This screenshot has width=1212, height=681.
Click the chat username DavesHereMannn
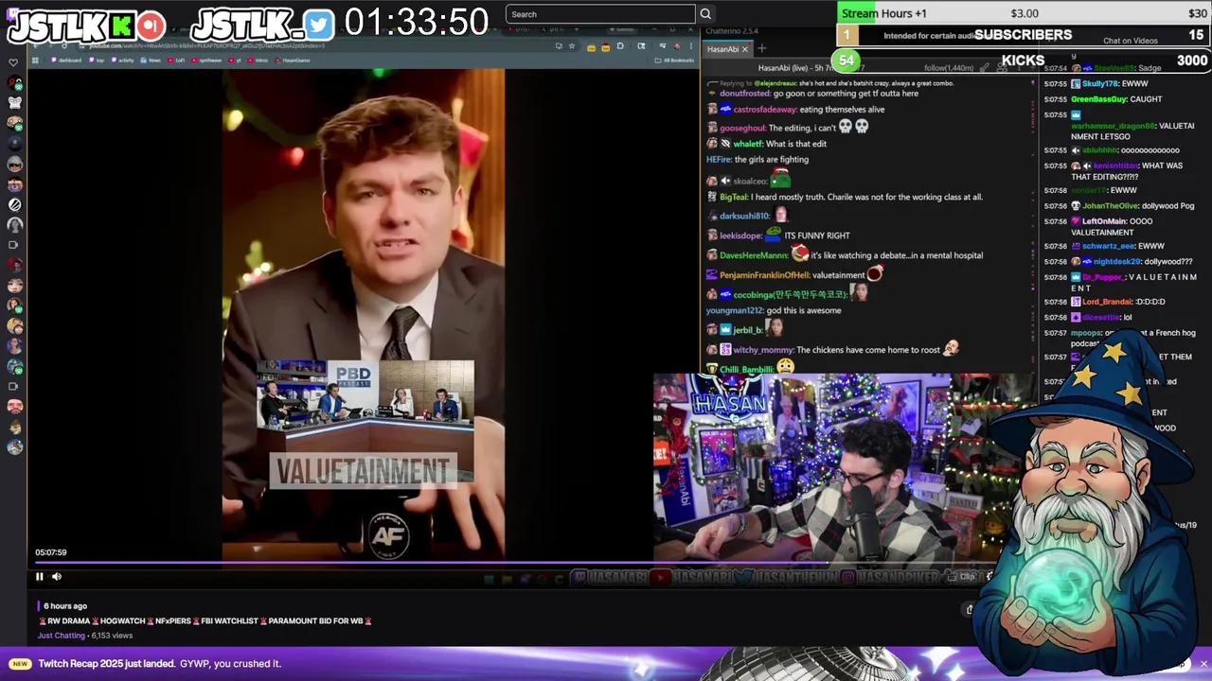coord(754,255)
